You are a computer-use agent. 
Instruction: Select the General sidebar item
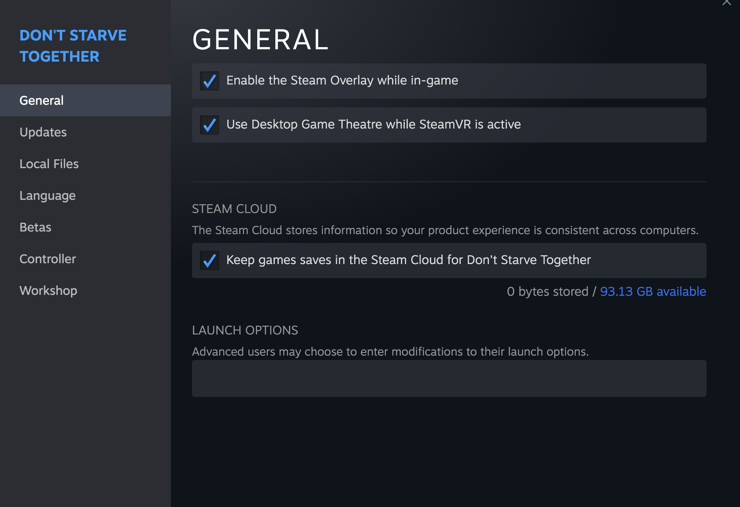pos(41,100)
